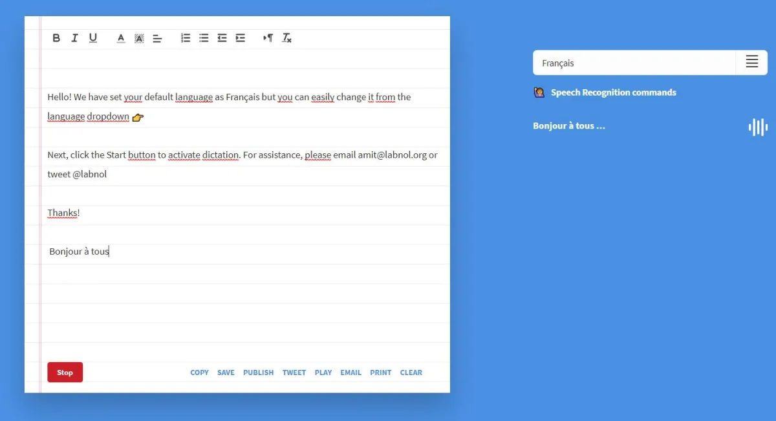Image resolution: width=776 pixels, height=421 pixels.
Task: Increase indent of the paragraph
Action: click(241, 38)
